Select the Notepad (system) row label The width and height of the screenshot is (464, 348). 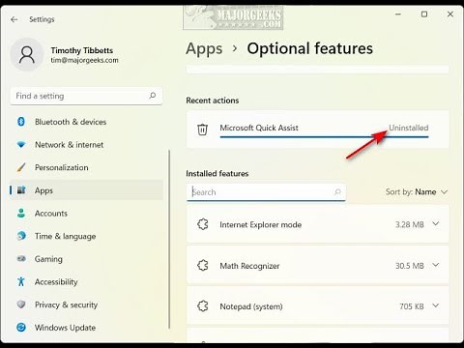251,306
